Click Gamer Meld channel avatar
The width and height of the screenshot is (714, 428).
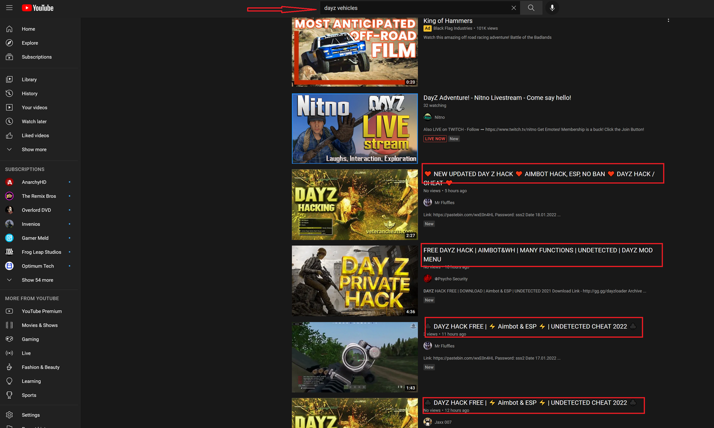point(9,238)
